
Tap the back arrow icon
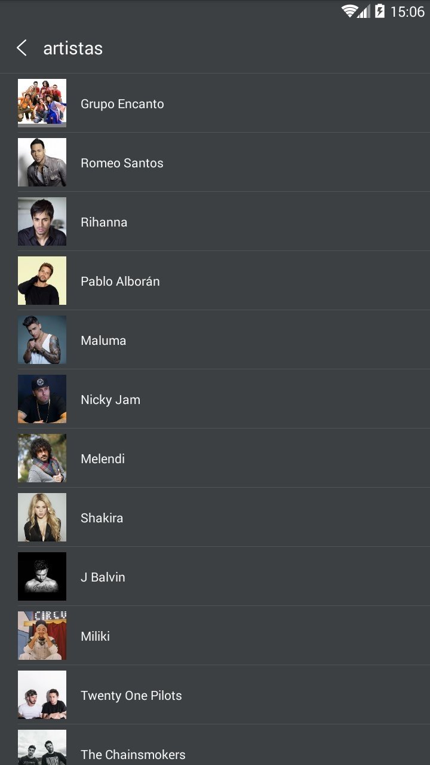point(21,48)
